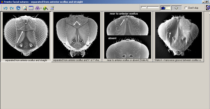The width and height of the screenshot is (210, 109).
Task: Click the blue circular refresh icon
Action: pyautogui.click(x=18, y=8)
